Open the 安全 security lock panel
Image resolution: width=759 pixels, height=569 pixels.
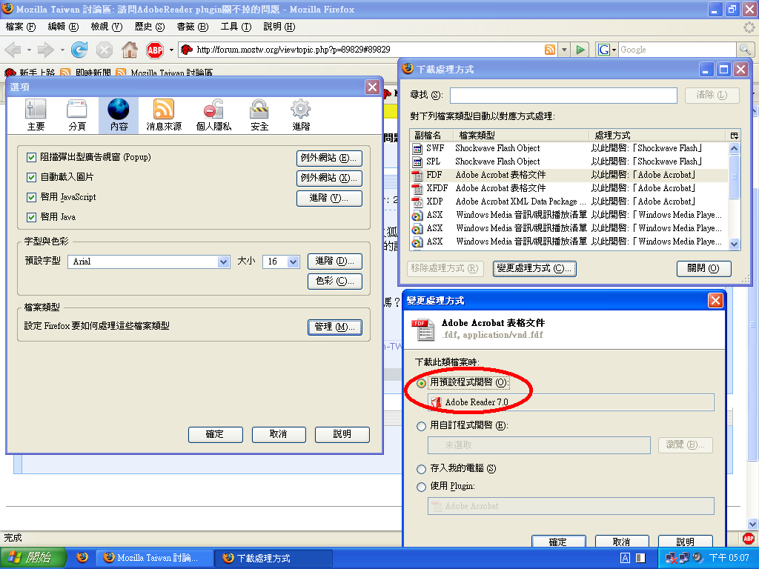(x=259, y=116)
